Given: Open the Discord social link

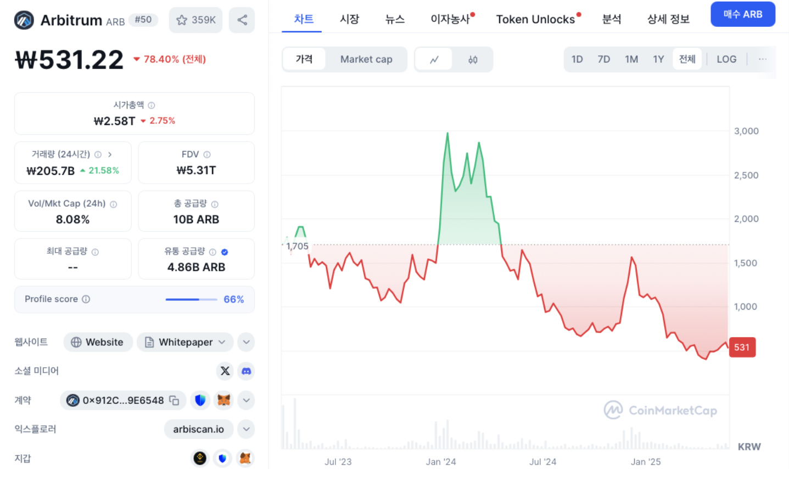Looking at the screenshot, I should (x=247, y=371).
